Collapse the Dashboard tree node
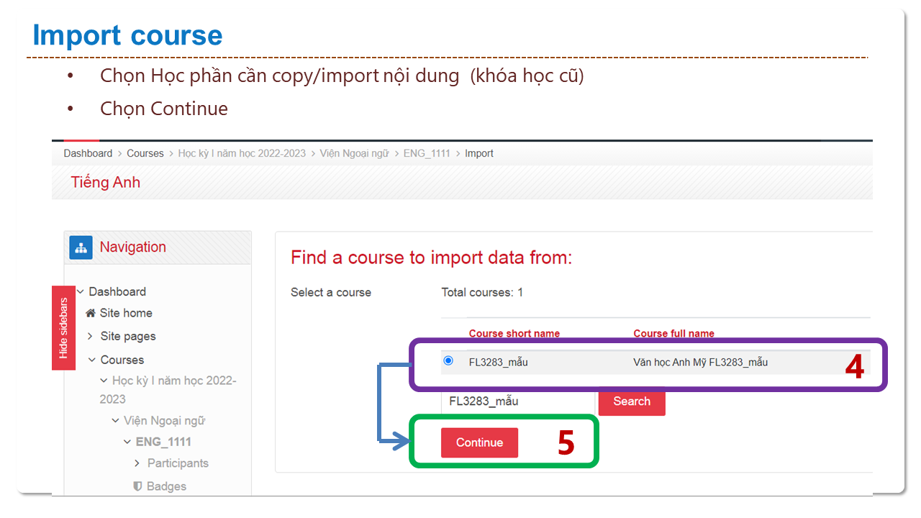Viewport: 921px width, 518px height. pos(80,291)
